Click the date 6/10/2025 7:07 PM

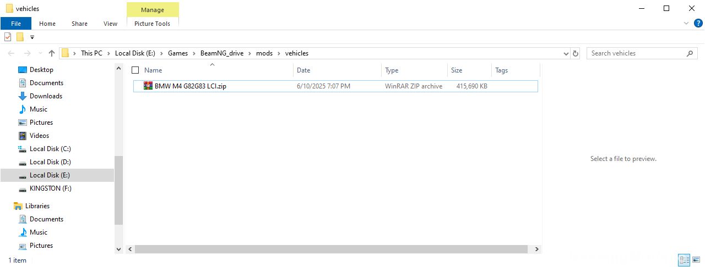tap(323, 86)
